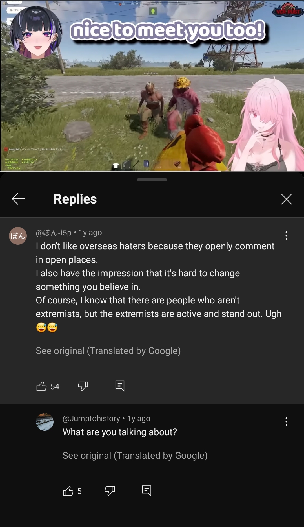The image size is (304, 527).
Task: Tap the Replies header title
Action: click(x=75, y=199)
